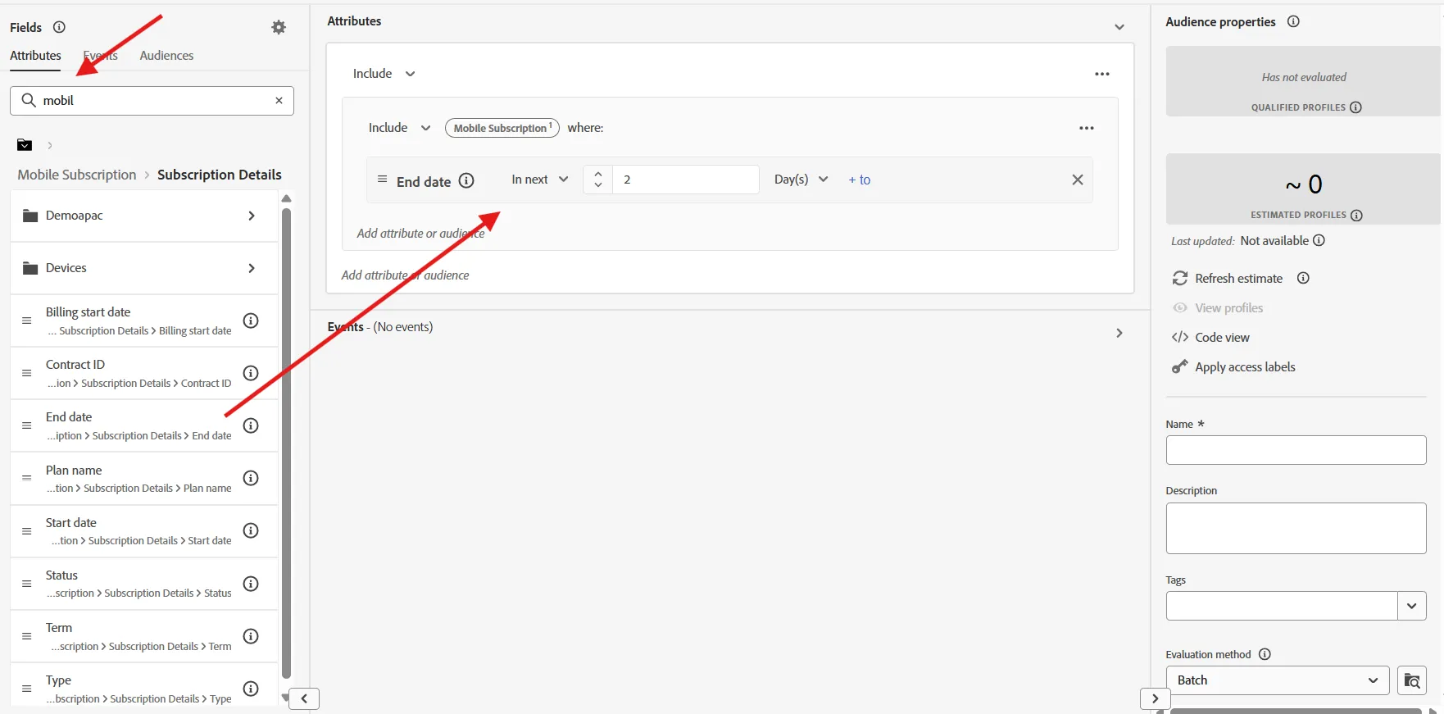Show info for Start date field
The height and width of the screenshot is (714, 1444).
pyautogui.click(x=252, y=530)
